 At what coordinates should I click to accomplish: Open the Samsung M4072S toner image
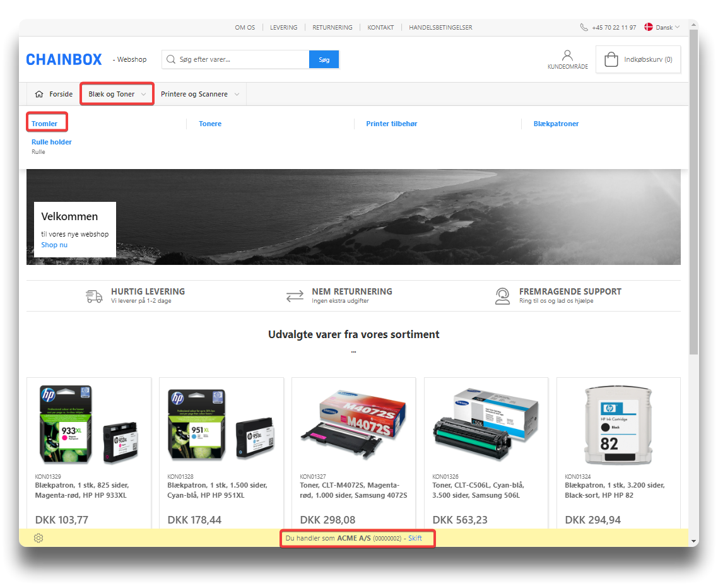click(353, 425)
